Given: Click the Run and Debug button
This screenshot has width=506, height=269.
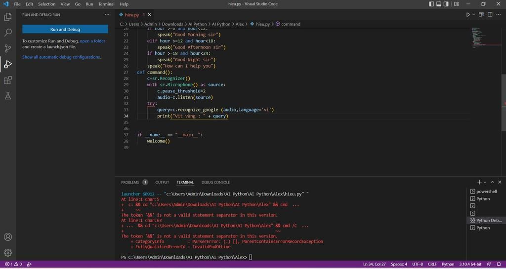Looking at the screenshot, I should click(x=65, y=29).
